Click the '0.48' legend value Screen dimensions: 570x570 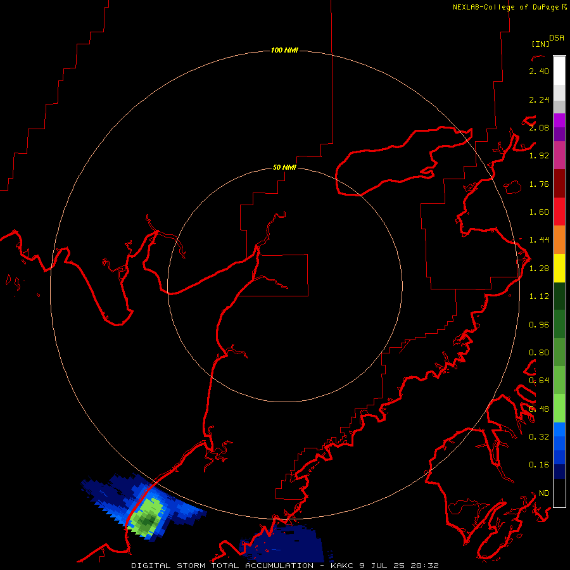point(539,409)
